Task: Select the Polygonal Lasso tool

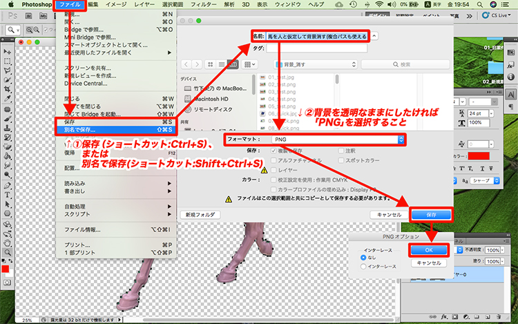Action: click(8, 70)
